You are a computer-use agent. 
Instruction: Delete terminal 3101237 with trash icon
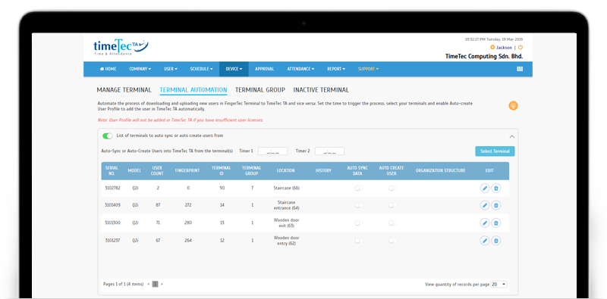click(496, 241)
